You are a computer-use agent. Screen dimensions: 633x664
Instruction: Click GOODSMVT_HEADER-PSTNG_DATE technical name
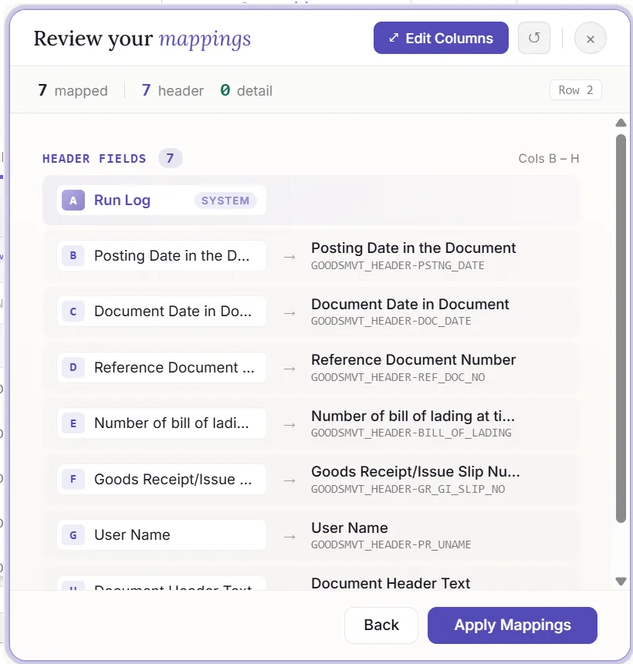pos(398,265)
